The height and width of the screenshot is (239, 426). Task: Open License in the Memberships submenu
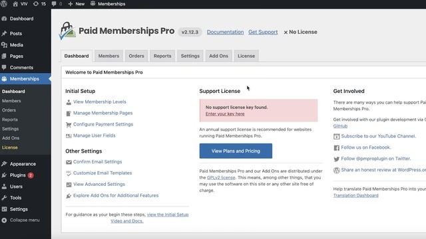10,147
